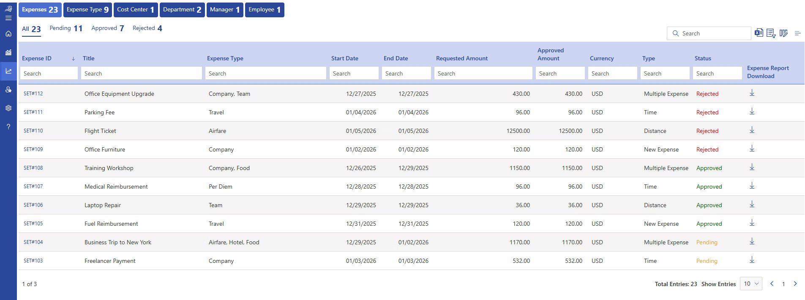Image resolution: width=805 pixels, height=300 pixels.
Task: Toggle the hamburger menu in sidebar
Action: 8,18
